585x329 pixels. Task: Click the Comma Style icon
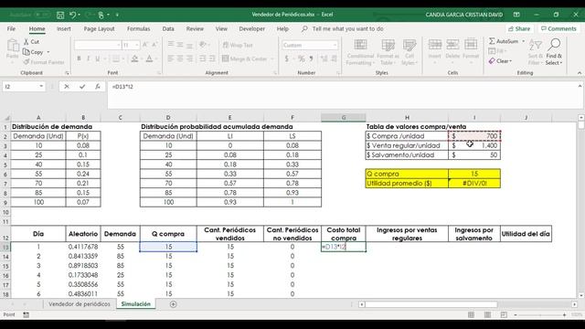pos(311,58)
